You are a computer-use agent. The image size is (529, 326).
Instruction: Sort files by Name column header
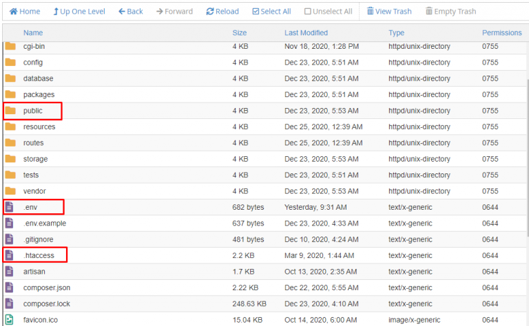tap(32, 32)
